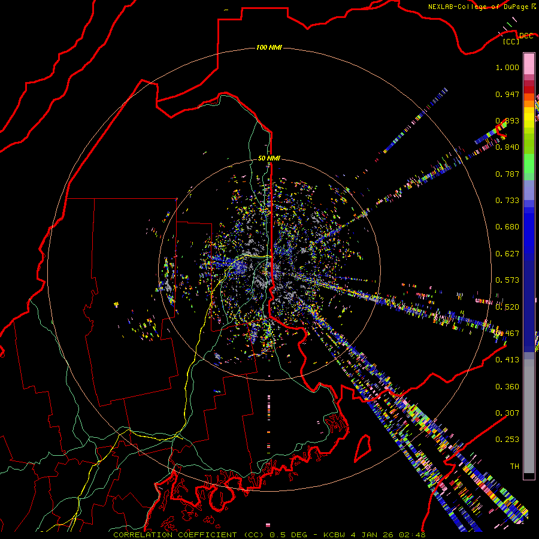The width and height of the screenshot is (539, 539).
Task: Click the 0.253 scale value
Action: click(507, 440)
